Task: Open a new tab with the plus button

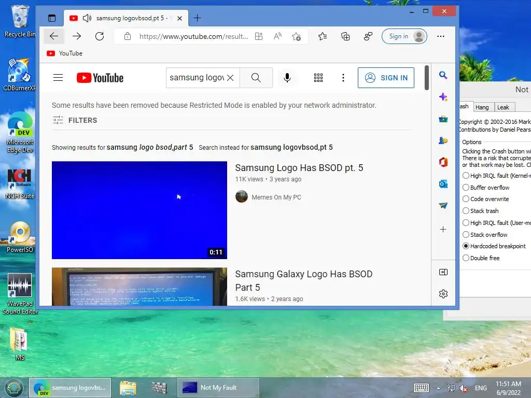Action: [x=197, y=18]
